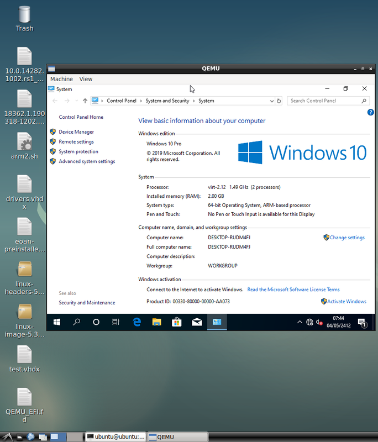Refresh the Control Panel address bar
Image resolution: width=378 pixels, height=442 pixels.
point(279,101)
